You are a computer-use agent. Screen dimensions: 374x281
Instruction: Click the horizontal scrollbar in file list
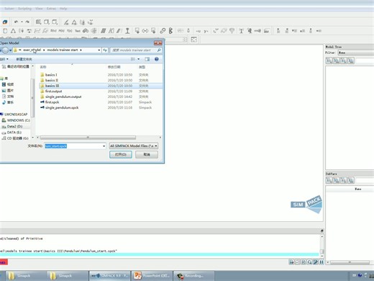(x=88, y=138)
